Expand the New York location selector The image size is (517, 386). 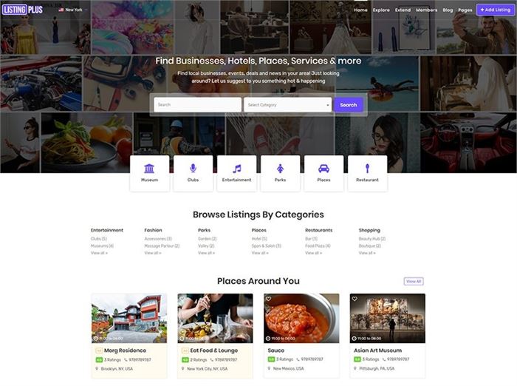[73, 10]
